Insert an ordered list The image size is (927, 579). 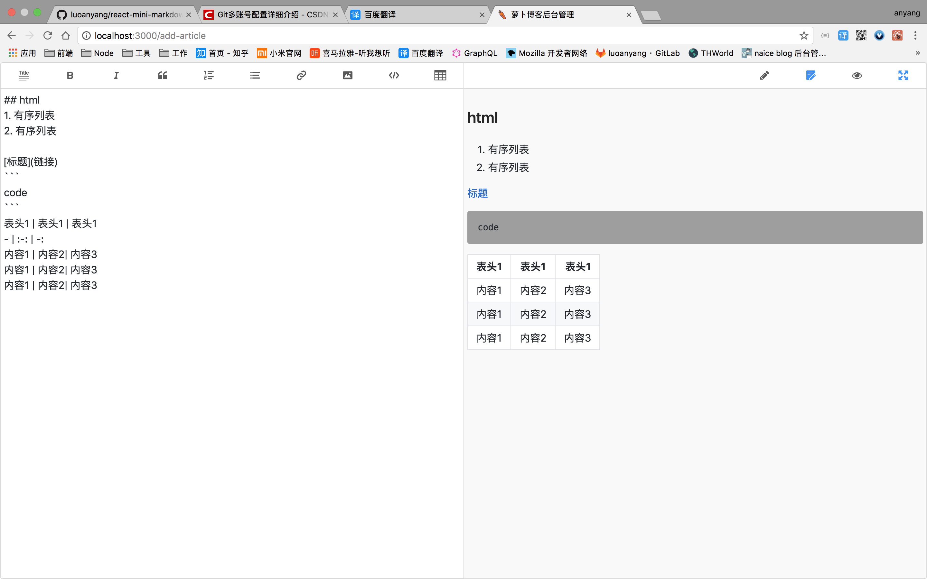[209, 76]
